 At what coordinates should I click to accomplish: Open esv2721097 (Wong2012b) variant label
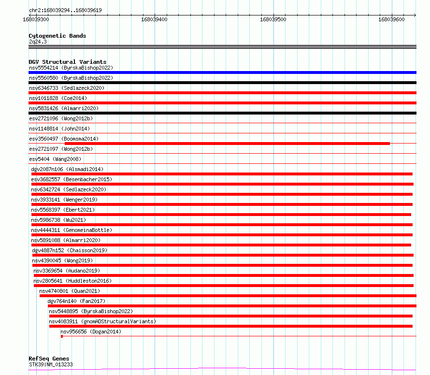pos(61,149)
